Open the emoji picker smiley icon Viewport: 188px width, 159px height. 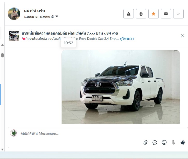point(164,143)
